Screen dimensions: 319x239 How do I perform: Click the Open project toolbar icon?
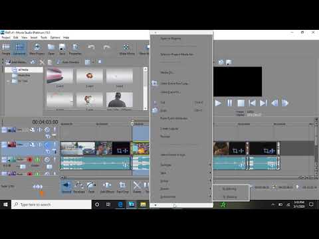[51, 49]
